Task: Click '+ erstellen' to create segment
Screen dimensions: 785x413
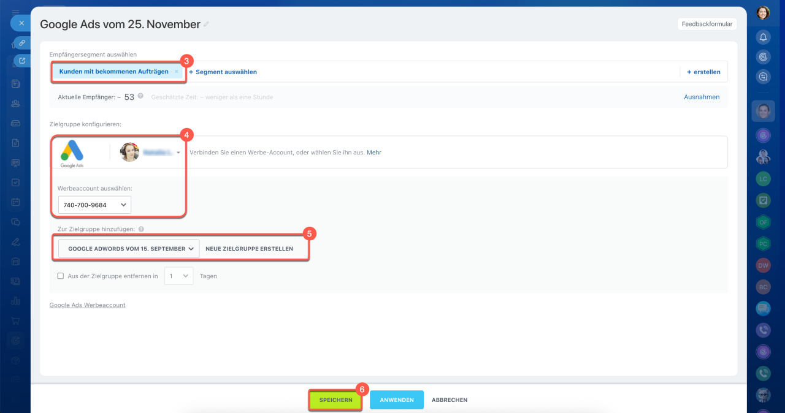Action: point(703,72)
